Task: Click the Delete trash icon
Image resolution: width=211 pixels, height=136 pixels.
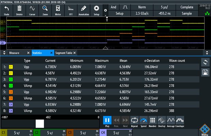Action: tap(19, 10)
